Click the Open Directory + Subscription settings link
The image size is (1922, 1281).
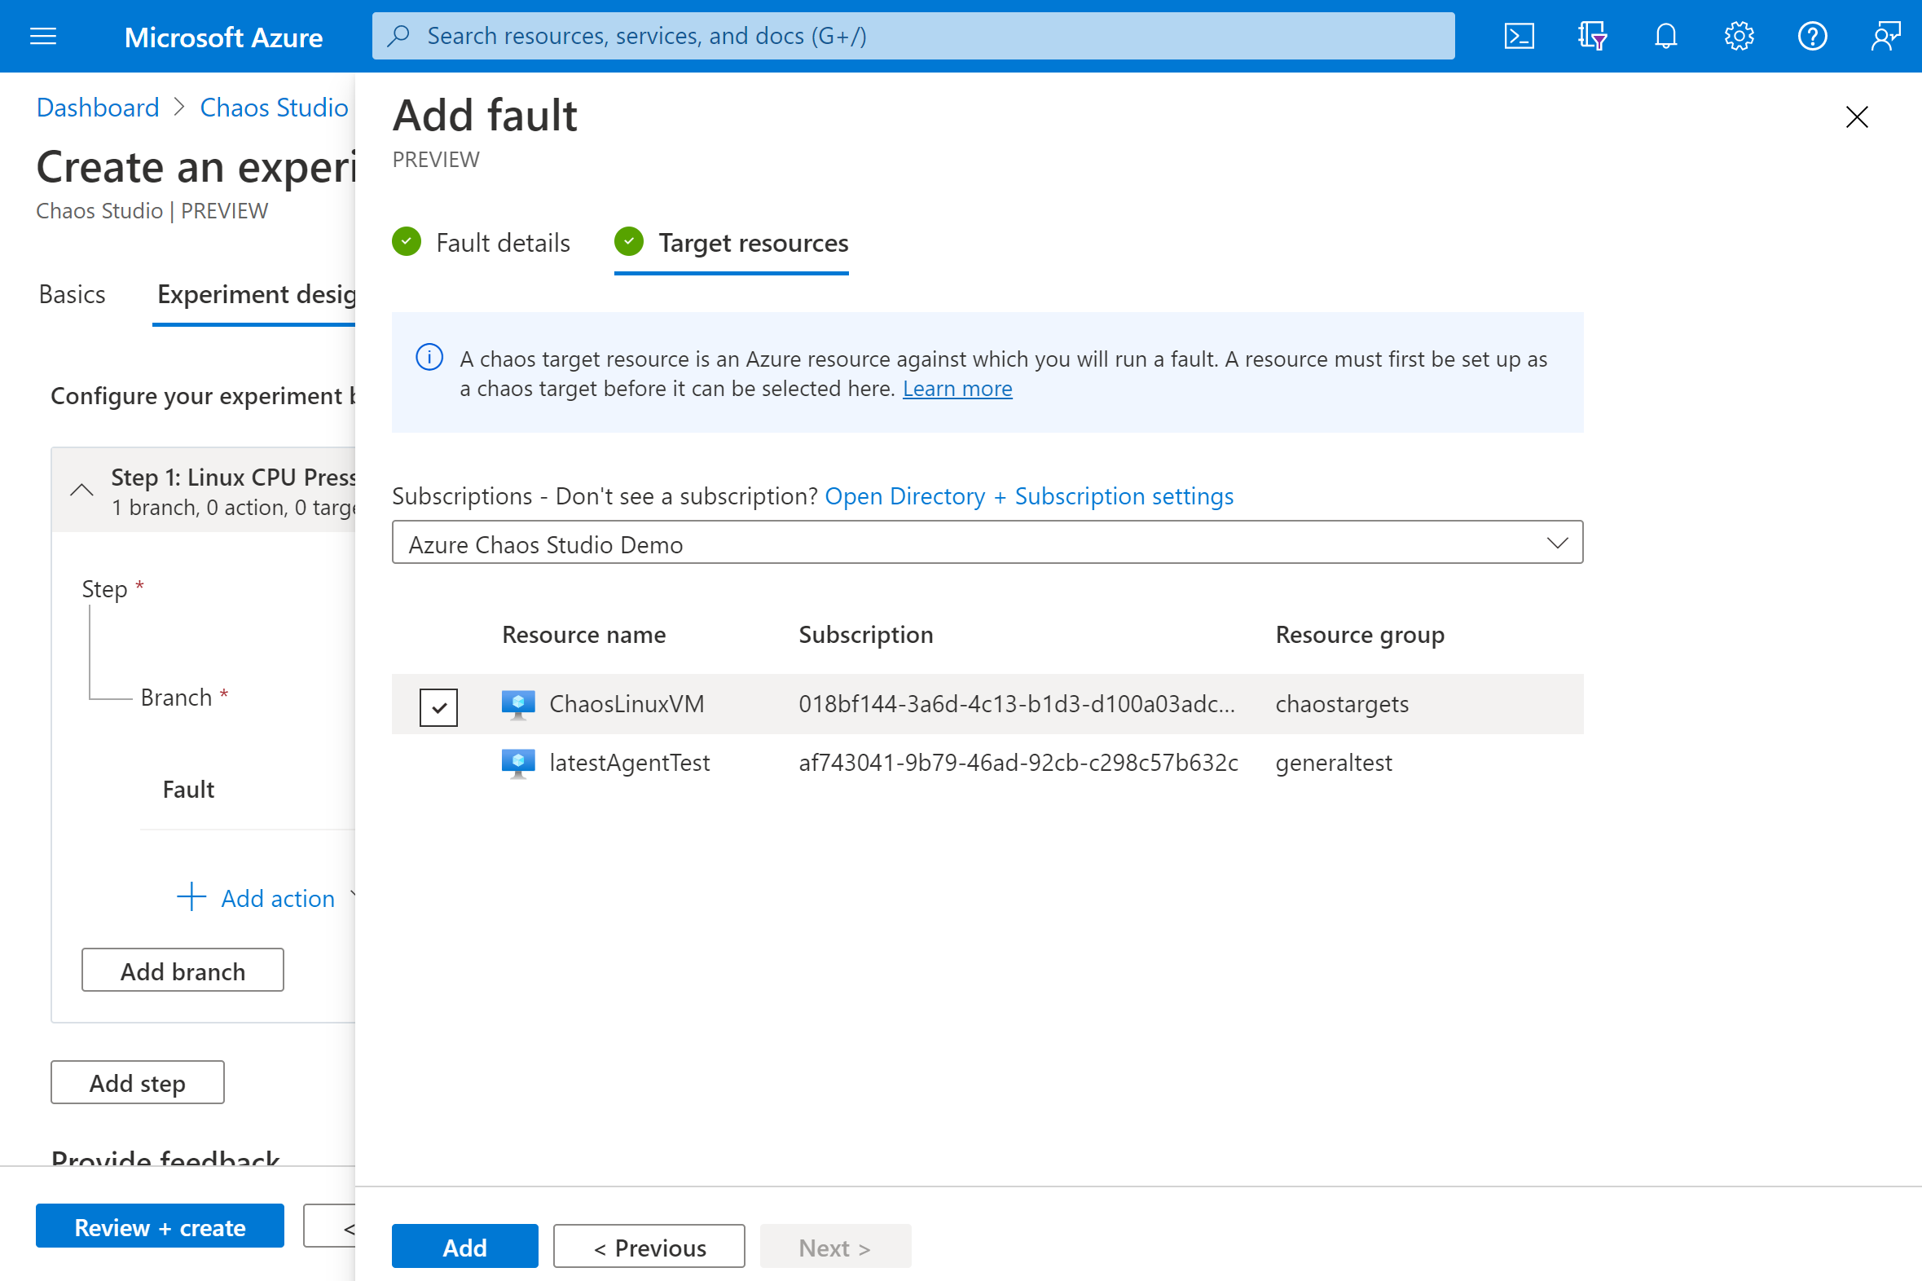(x=1029, y=496)
